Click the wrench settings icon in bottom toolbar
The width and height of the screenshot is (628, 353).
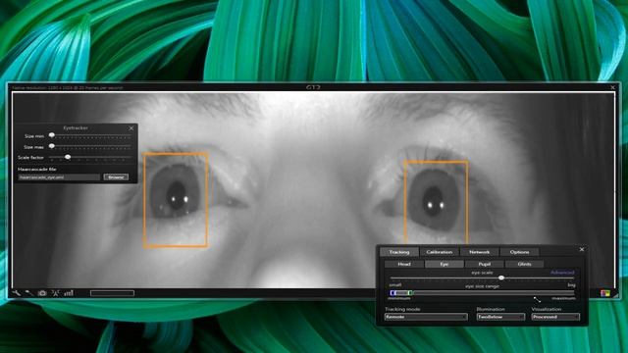[x=17, y=293]
